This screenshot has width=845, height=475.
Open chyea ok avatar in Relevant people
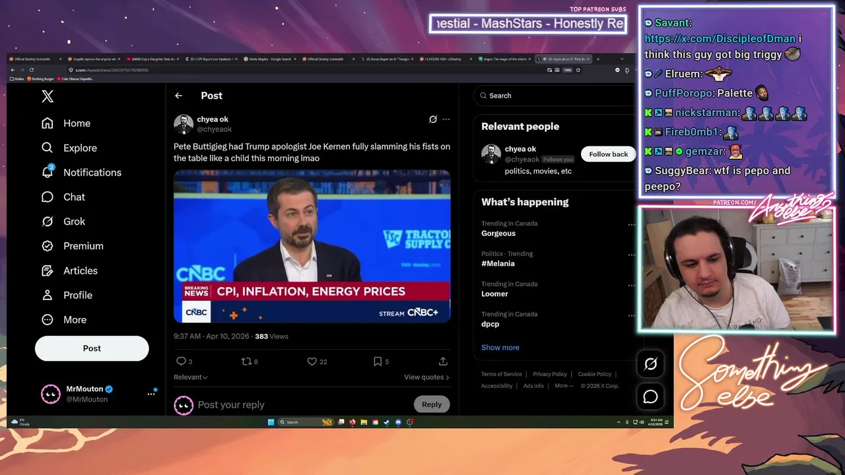point(490,154)
